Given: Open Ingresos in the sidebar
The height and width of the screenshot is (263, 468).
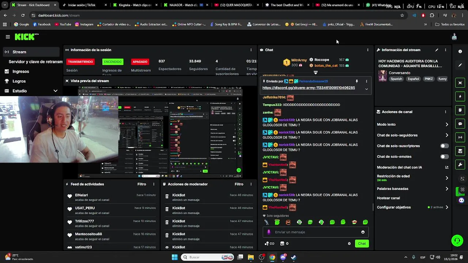Looking at the screenshot, I should tap(31, 72).
